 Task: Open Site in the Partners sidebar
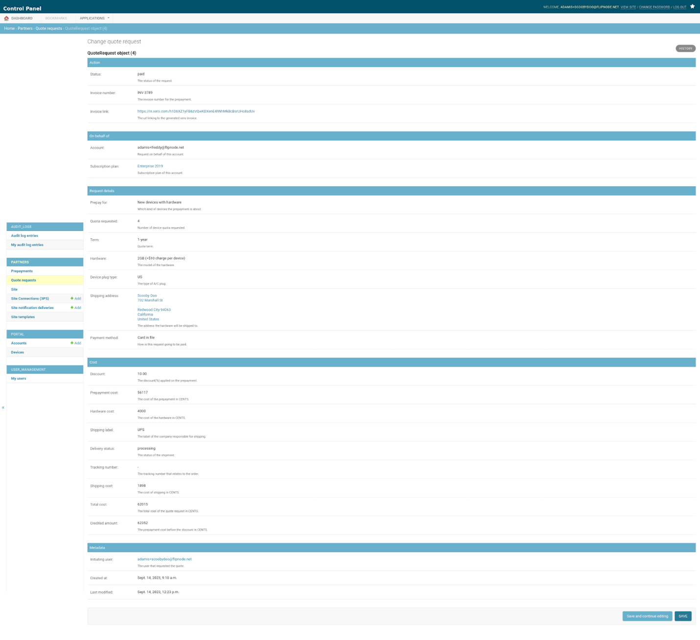pos(14,290)
